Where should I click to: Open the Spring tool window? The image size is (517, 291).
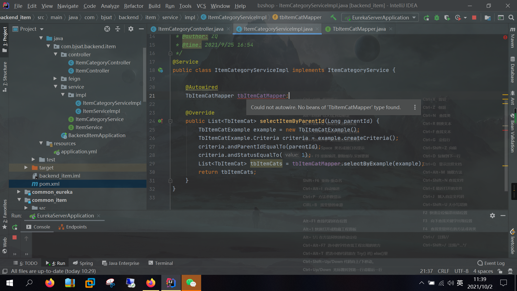(83, 263)
